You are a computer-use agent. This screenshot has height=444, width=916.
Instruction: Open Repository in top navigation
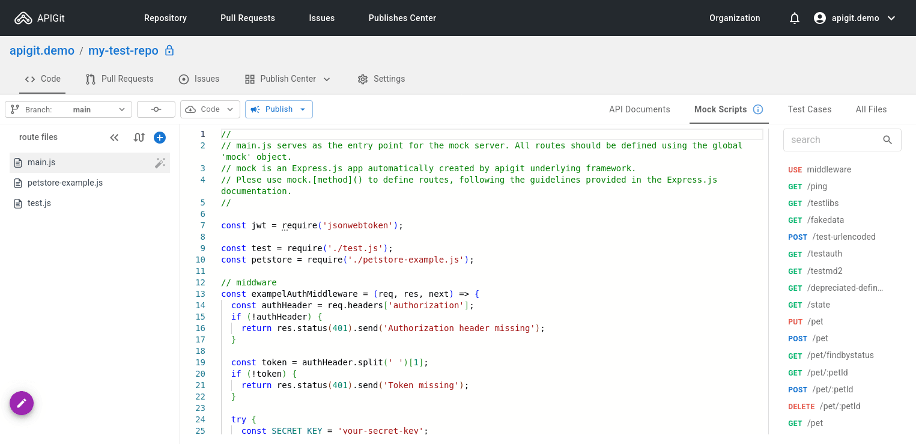165,18
